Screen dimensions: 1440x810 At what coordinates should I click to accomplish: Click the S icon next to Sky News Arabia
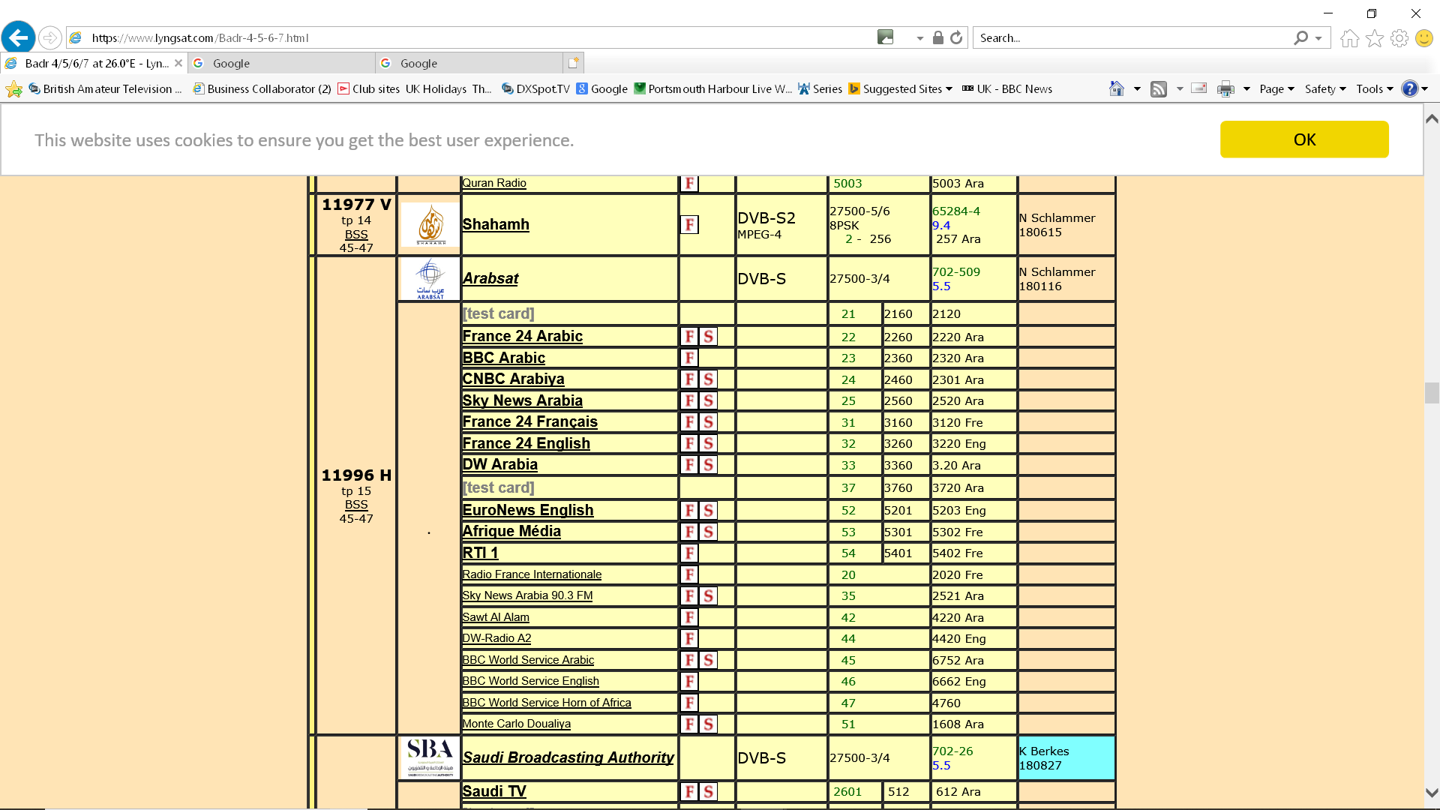click(708, 400)
